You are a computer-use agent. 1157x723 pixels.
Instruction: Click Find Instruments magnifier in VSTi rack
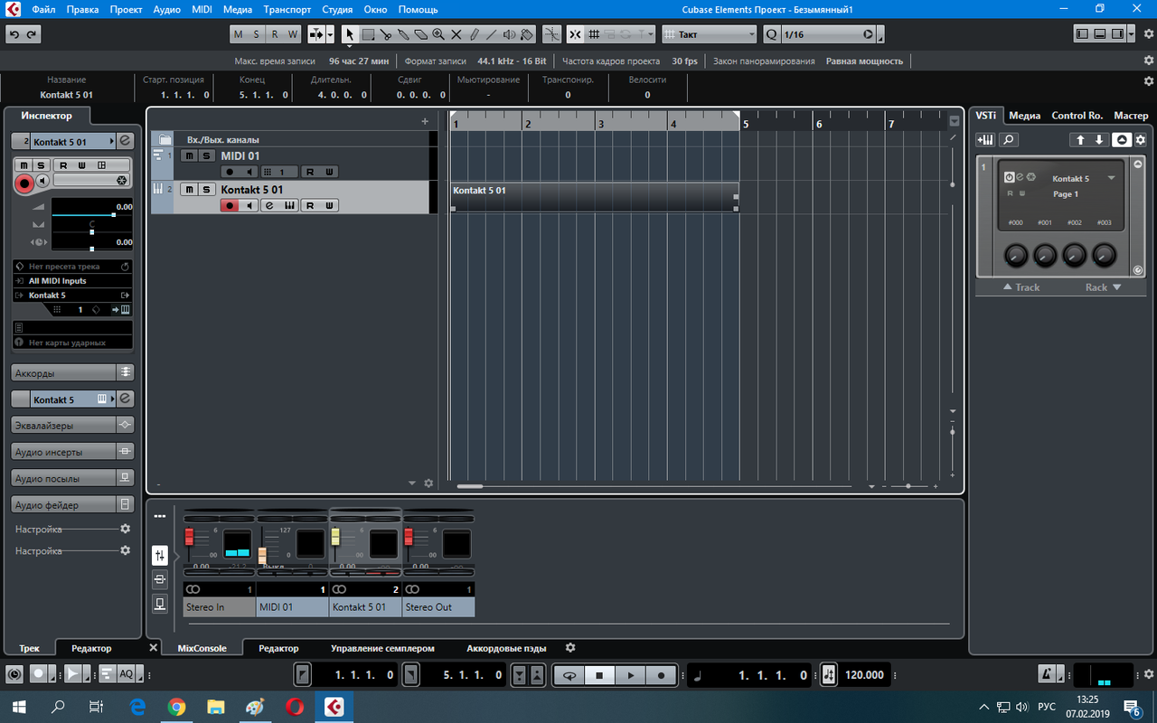point(1008,139)
